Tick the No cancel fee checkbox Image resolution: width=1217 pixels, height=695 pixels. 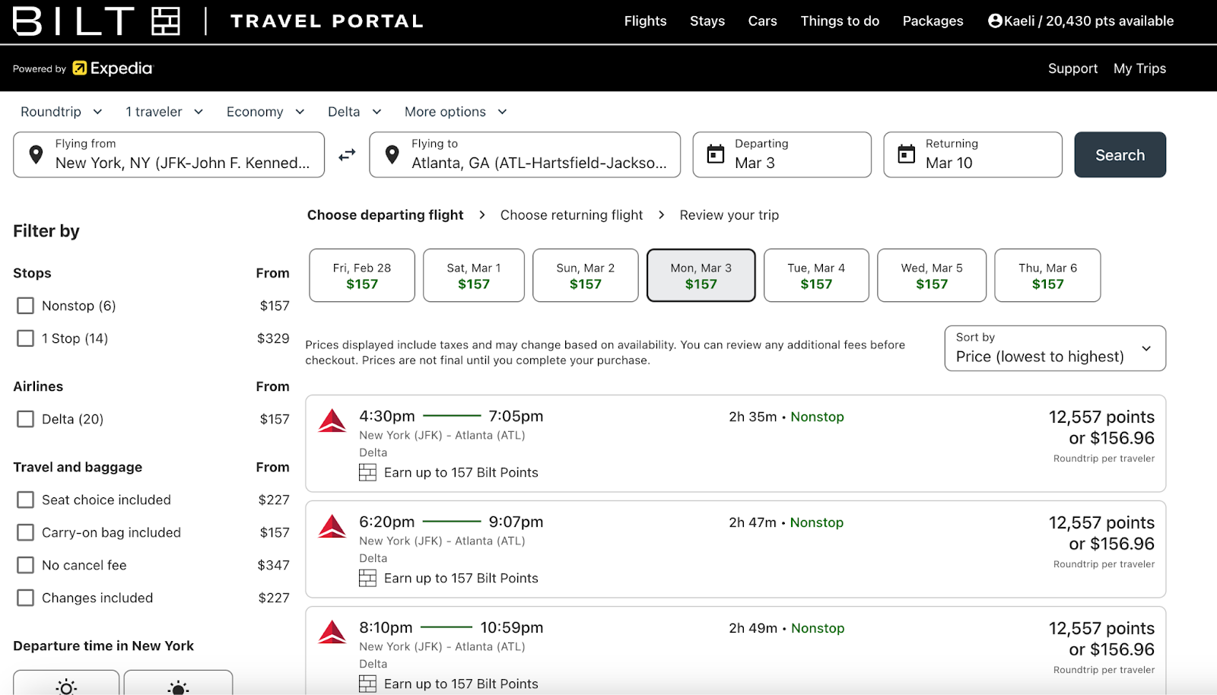point(26,565)
